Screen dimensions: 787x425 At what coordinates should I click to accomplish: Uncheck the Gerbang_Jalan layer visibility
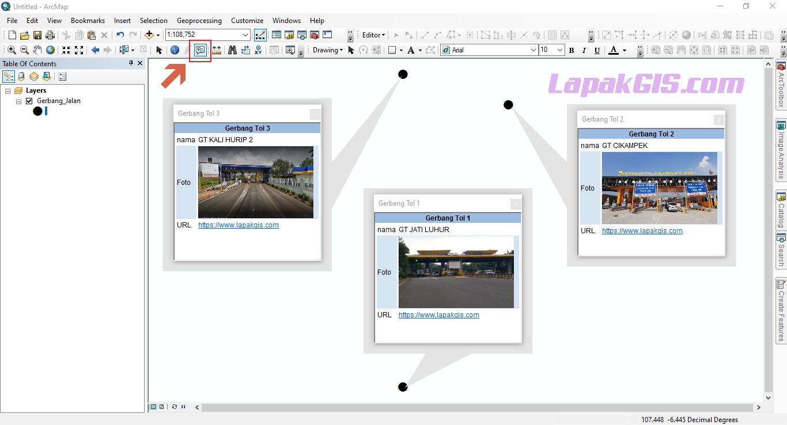coord(29,100)
